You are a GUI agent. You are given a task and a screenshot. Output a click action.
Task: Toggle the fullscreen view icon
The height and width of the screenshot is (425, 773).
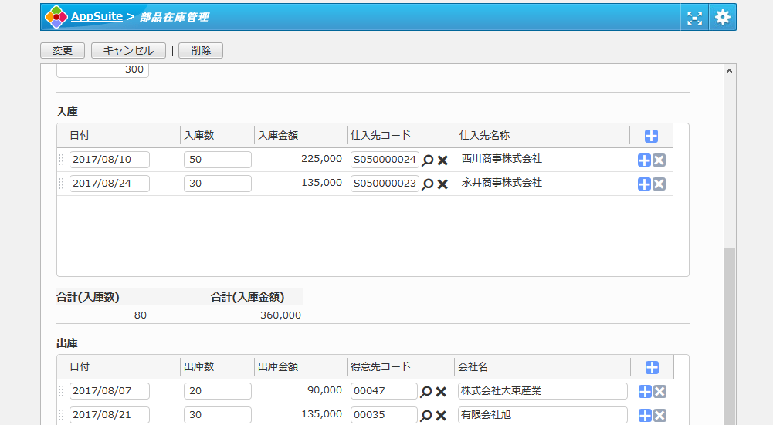[x=694, y=17]
